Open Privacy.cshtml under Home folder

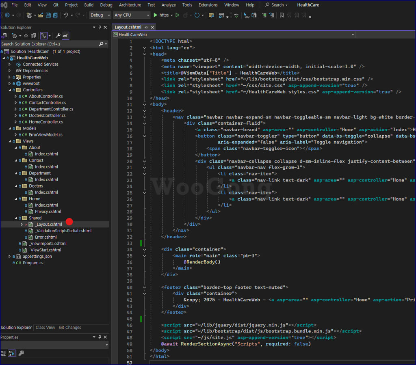pos(48,212)
